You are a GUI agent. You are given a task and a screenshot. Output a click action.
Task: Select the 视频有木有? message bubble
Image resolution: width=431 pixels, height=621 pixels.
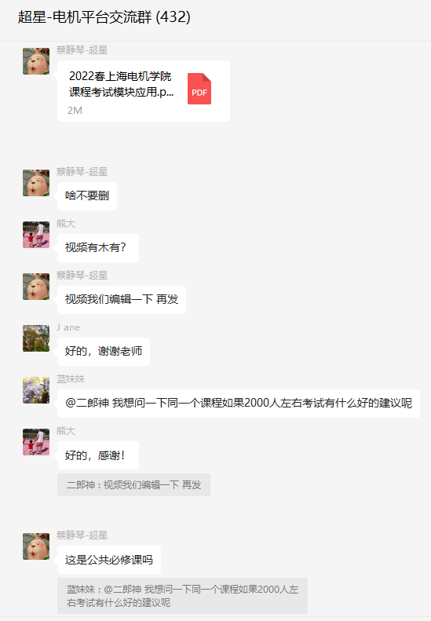[x=98, y=248]
